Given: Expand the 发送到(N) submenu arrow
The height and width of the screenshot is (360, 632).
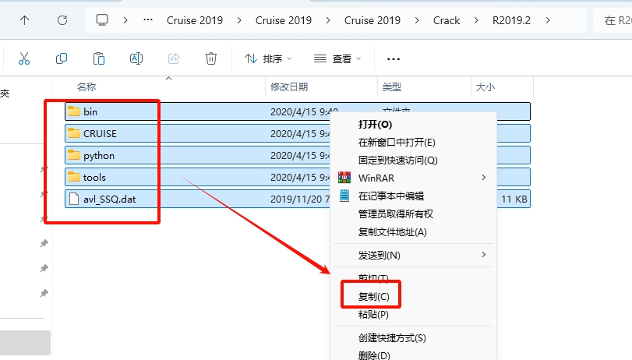Looking at the screenshot, I should pos(484,254).
